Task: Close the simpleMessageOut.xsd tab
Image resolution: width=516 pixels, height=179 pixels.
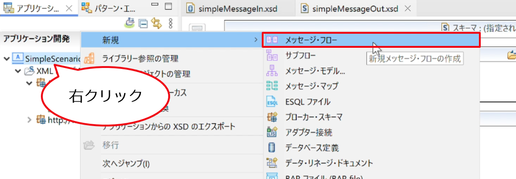Action: 407,9
